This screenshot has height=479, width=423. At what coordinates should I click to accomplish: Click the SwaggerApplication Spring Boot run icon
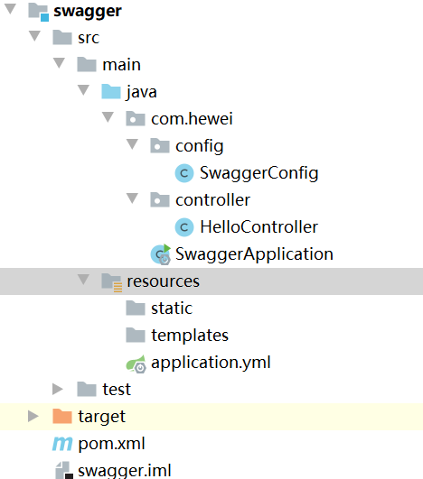coord(161,254)
